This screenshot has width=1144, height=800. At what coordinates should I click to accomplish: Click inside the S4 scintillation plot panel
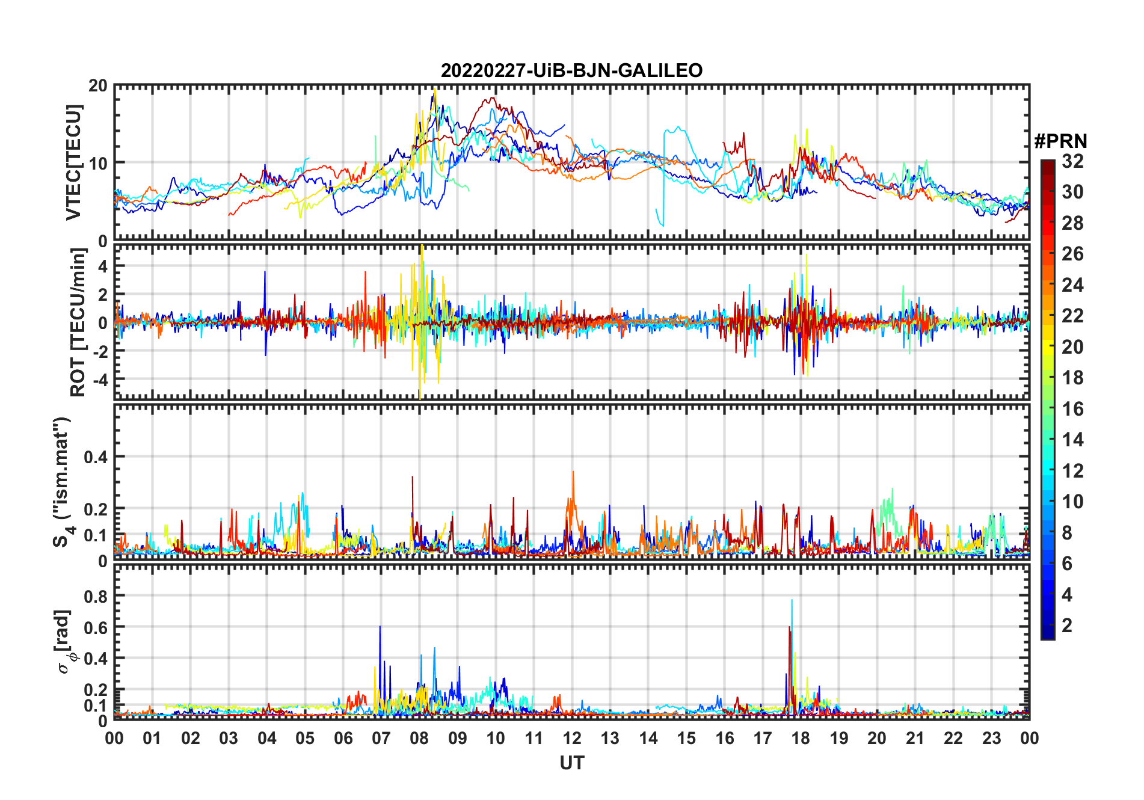point(571,482)
